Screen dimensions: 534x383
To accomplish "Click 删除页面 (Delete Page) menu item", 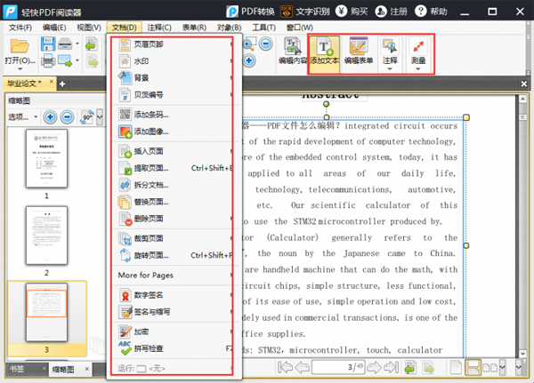I will point(150,219).
